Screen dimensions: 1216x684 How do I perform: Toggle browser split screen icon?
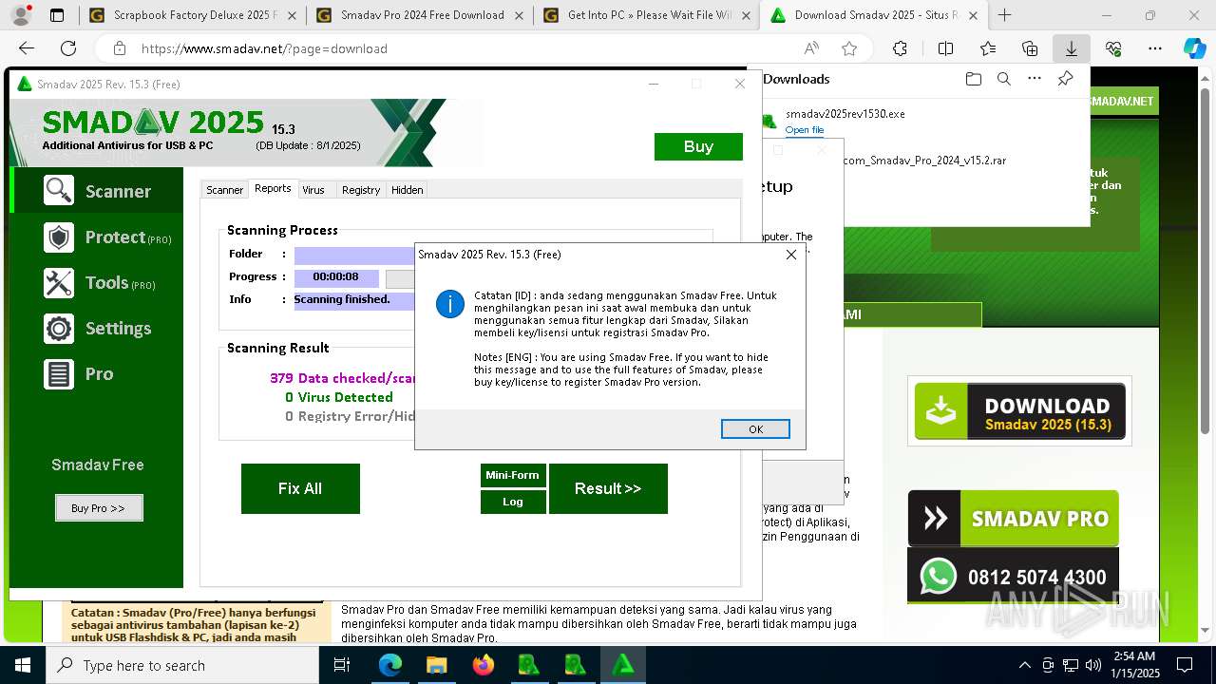pyautogui.click(x=945, y=48)
